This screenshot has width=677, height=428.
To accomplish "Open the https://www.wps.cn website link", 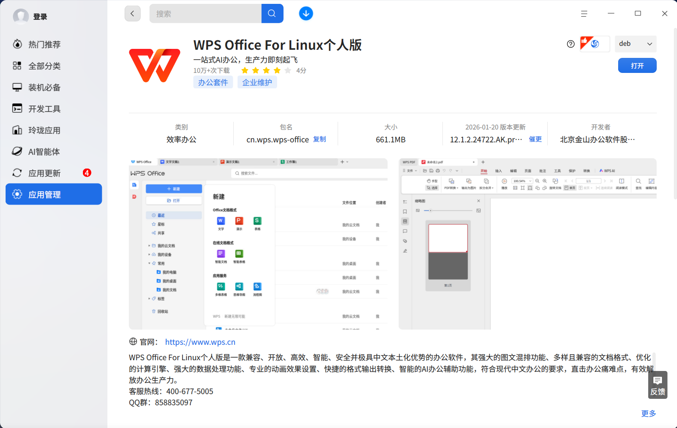I will tap(200, 342).
